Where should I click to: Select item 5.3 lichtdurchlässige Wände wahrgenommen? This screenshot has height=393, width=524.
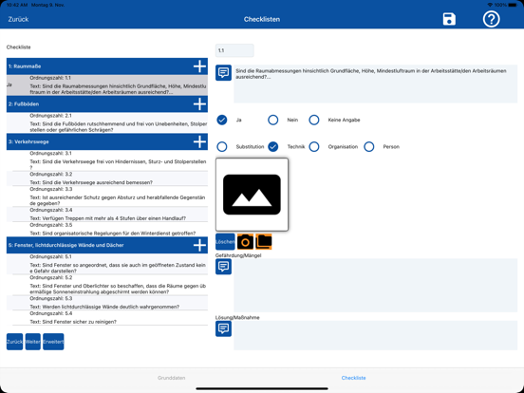coord(107,303)
